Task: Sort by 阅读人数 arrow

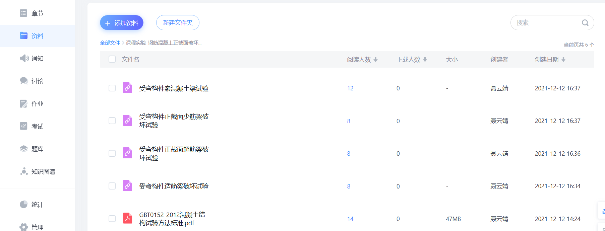Action: click(376, 60)
